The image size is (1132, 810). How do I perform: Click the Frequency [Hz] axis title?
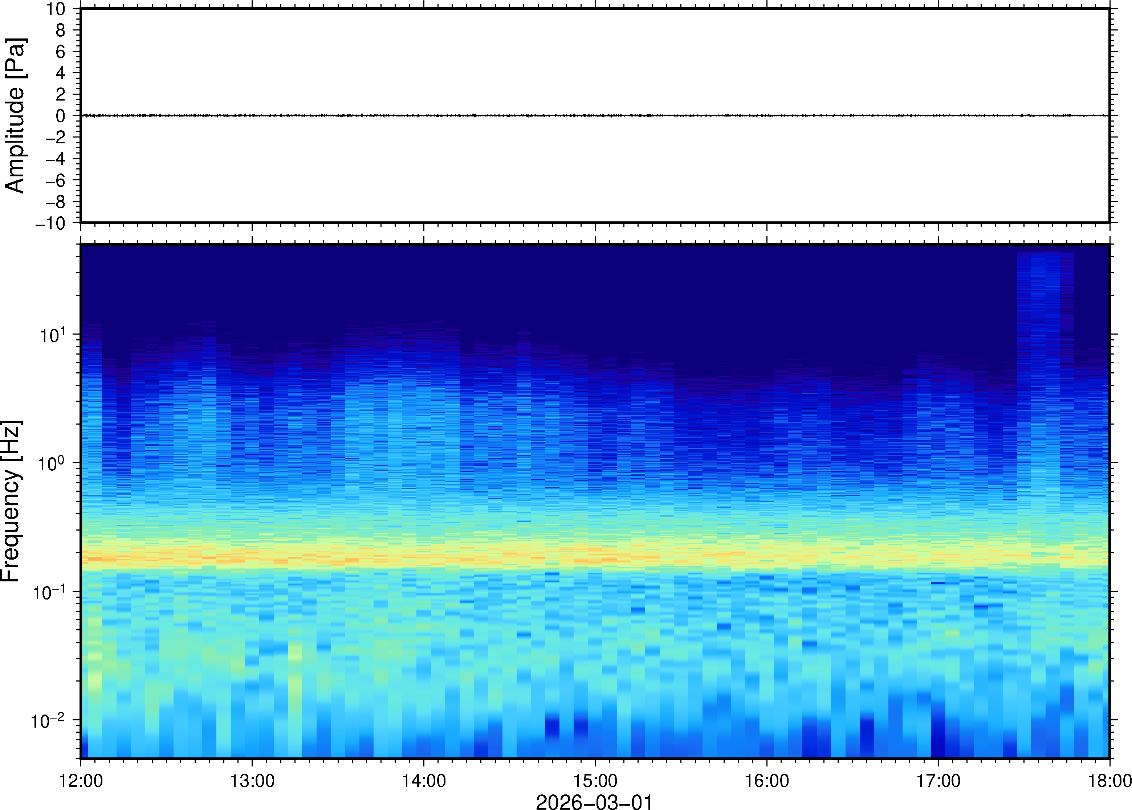click(11, 501)
